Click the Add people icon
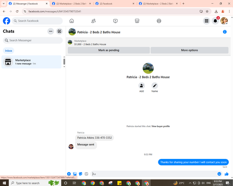233x186 pixels. [142, 86]
